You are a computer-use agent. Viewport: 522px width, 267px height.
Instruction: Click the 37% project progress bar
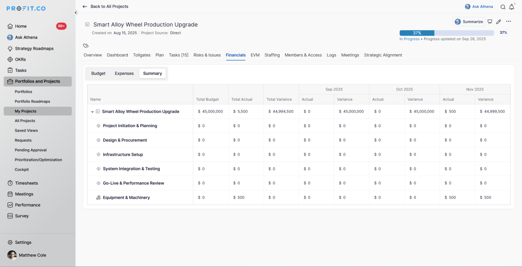(447, 33)
